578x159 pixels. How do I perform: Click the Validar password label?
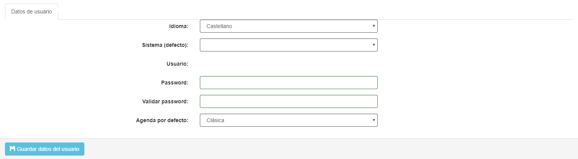pos(165,101)
